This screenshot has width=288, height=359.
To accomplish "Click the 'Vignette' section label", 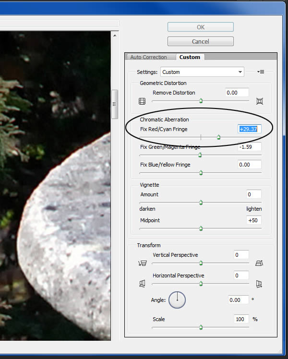I will click(x=149, y=185).
